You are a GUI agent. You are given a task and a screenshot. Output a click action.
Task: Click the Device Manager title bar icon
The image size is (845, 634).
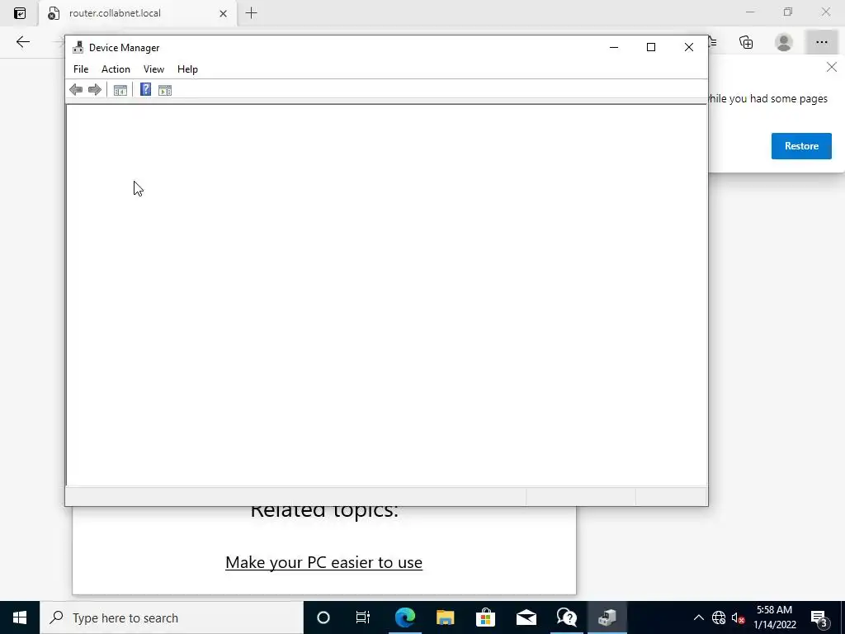[x=78, y=47]
